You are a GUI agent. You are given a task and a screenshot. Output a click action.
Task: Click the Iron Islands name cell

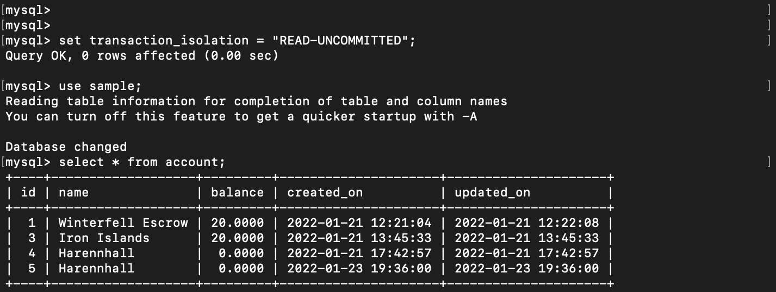pos(104,238)
